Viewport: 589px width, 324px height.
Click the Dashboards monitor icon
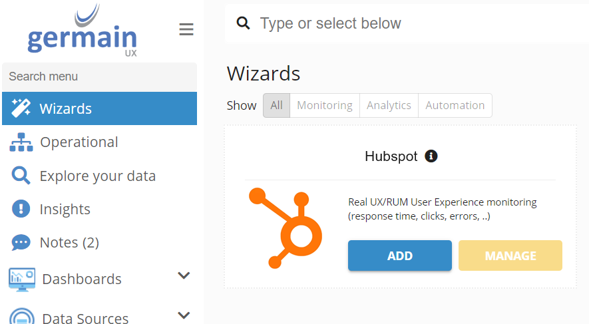click(22, 279)
